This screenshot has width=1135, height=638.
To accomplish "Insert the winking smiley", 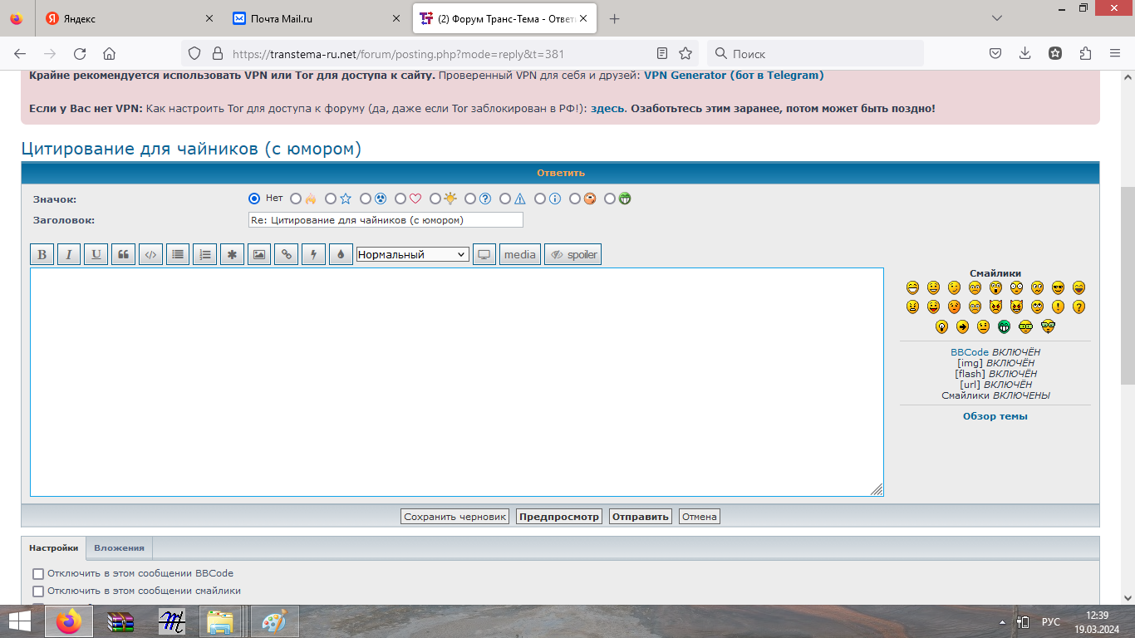I will (954, 287).
